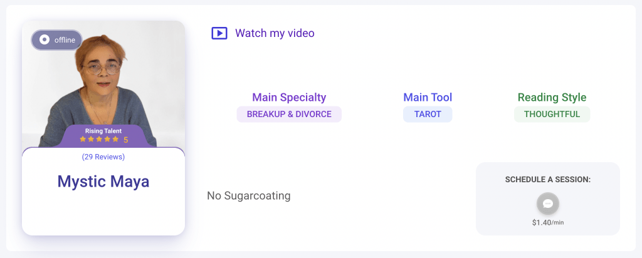Viewport: 642px width, 258px height.
Task: Click the video play icon
Action: (x=219, y=33)
